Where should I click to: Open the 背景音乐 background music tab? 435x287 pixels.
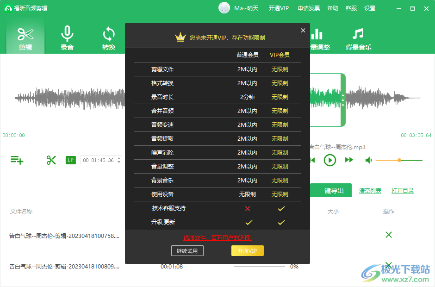pos(358,38)
